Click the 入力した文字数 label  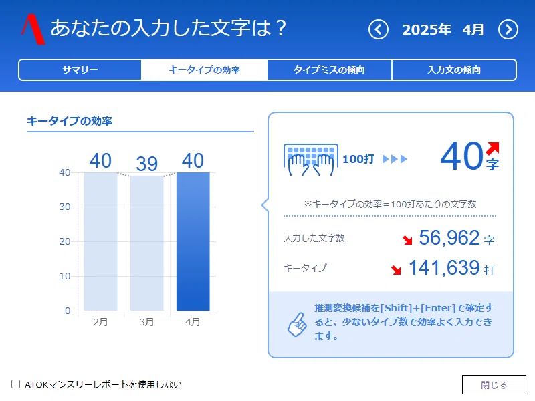[314, 238]
